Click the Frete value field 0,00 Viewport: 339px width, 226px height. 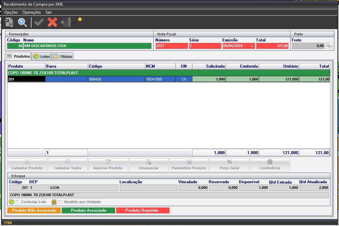pyautogui.click(x=308, y=46)
